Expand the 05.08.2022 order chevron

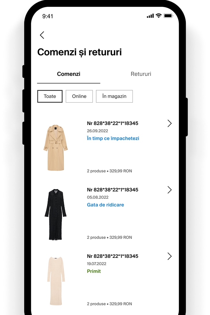click(169, 190)
